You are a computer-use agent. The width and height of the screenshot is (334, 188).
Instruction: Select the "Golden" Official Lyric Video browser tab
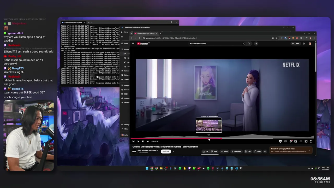(145, 33)
